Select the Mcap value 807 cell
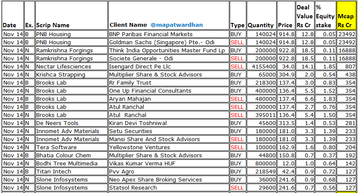 346,67
